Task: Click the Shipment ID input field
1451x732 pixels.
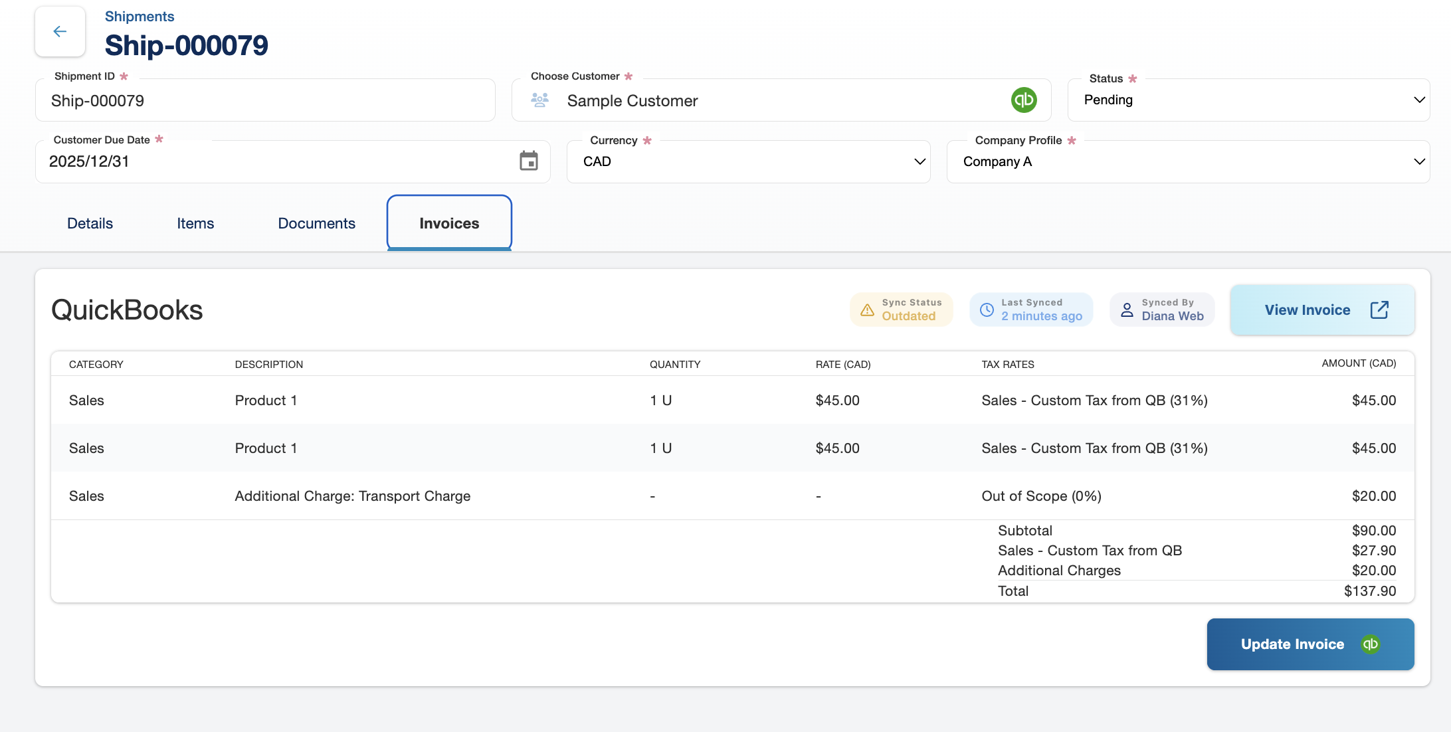Action: coord(266,101)
